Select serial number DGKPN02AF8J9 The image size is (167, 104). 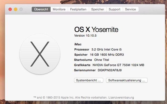(x=110, y=70)
